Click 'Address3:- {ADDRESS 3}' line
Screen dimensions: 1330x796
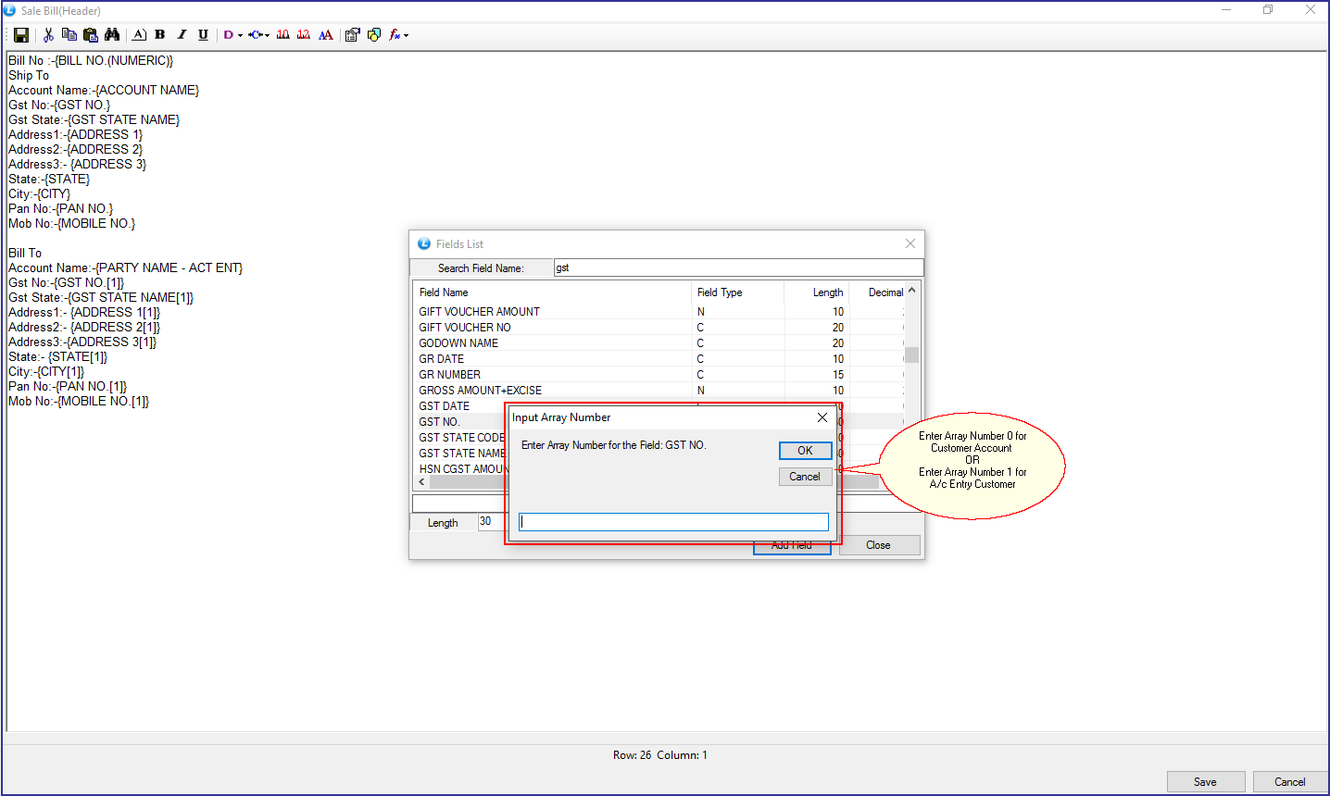click(x=78, y=164)
